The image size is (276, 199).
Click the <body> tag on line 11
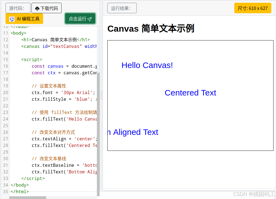pyautogui.click(x=18, y=33)
